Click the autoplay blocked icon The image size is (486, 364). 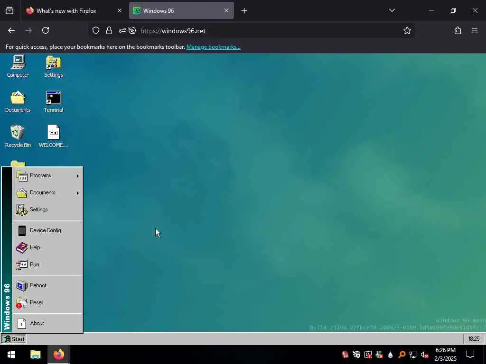(x=132, y=31)
